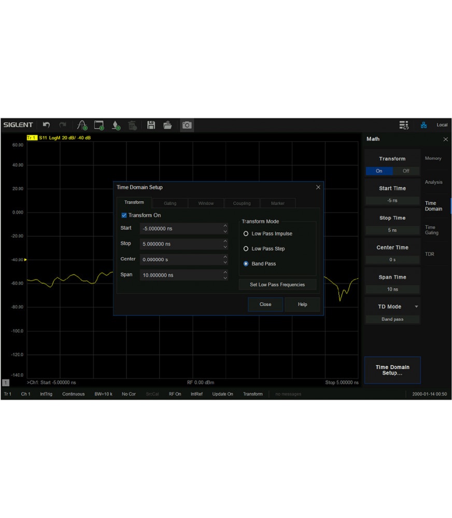
Task: Click RF On in status bar
Action: (175, 394)
